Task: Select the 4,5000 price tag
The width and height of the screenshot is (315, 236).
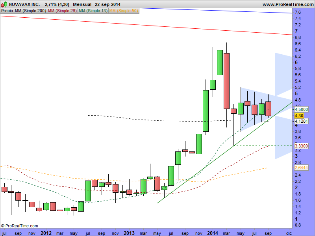Action: pos(301,109)
